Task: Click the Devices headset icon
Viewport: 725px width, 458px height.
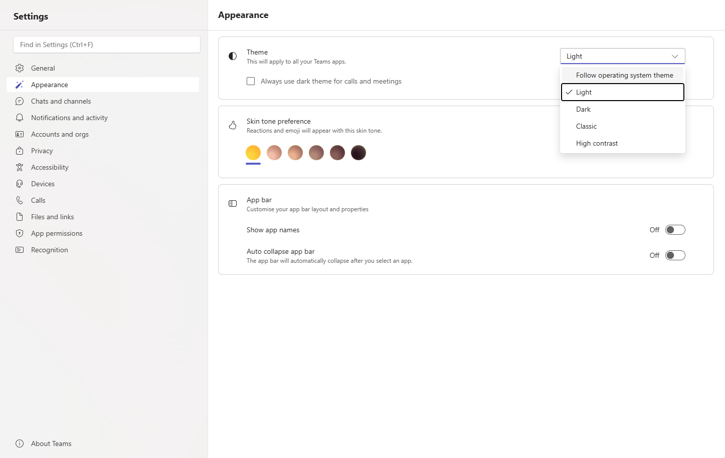Action: [20, 184]
